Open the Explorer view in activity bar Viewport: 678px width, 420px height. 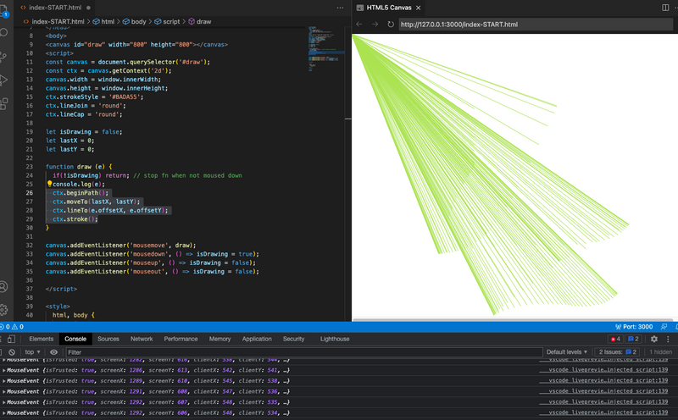pyautogui.click(x=4, y=11)
